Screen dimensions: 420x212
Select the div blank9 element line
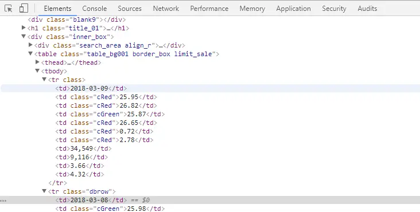coord(77,19)
